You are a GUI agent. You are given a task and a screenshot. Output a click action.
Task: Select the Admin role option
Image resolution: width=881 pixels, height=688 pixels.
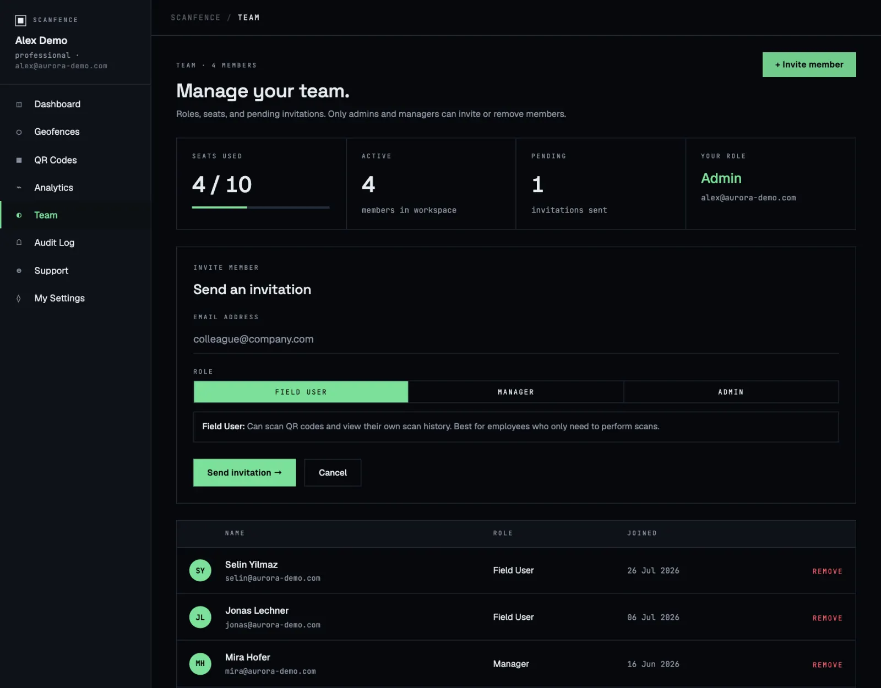pyautogui.click(x=731, y=392)
